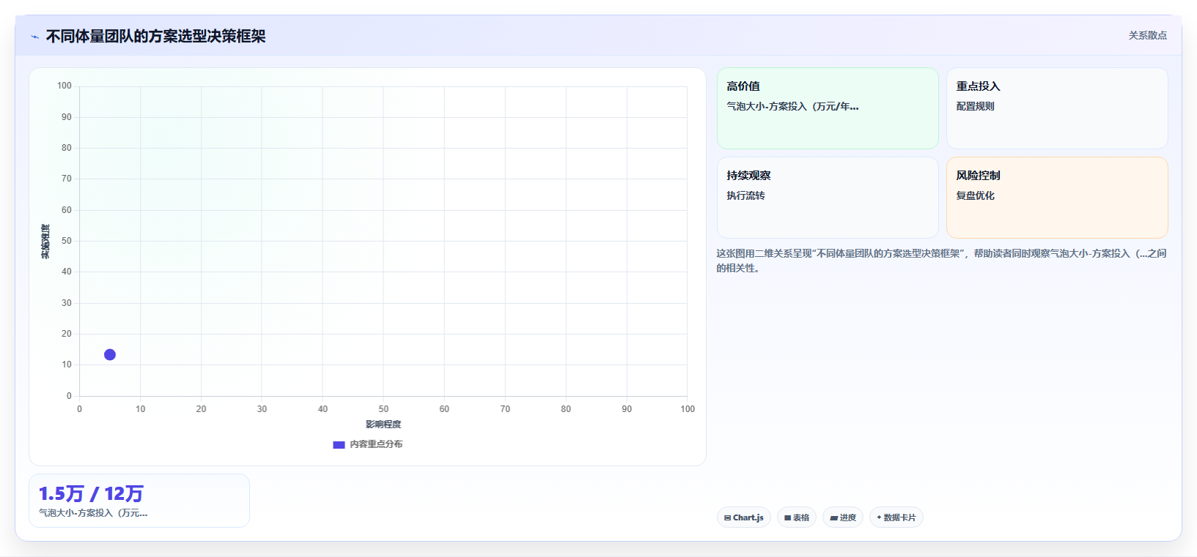1197x557 pixels.
Task: Select the 数据卡片 tag chip
Action: (x=896, y=517)
